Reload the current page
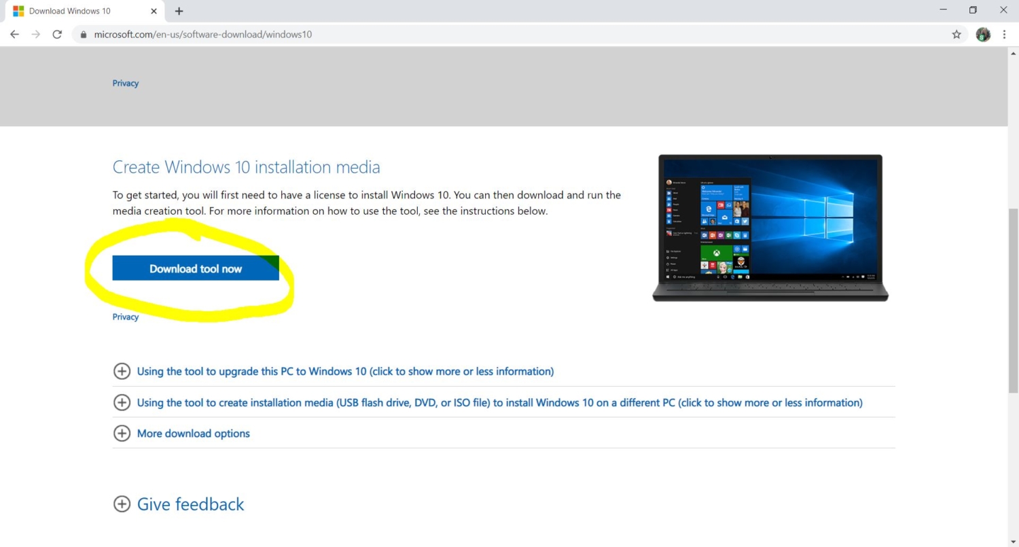 point(57,34)
